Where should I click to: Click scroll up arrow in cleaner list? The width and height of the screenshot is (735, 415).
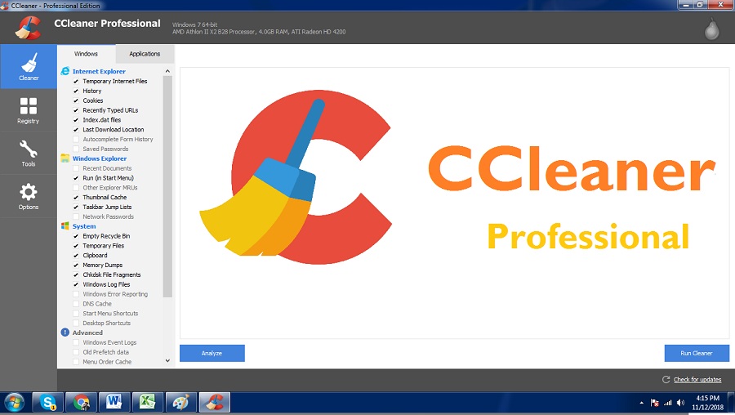click(x=167, y=71)
